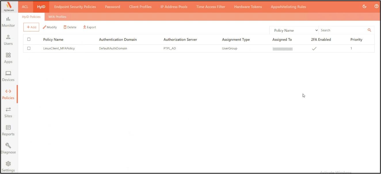Click the Modify button

[x=50, y=27]
